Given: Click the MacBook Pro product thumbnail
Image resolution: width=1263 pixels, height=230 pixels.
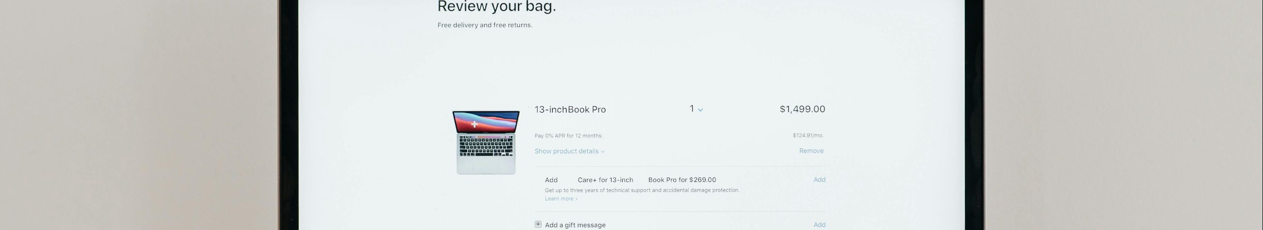Looking at the screenshot, I should [486, 142].
